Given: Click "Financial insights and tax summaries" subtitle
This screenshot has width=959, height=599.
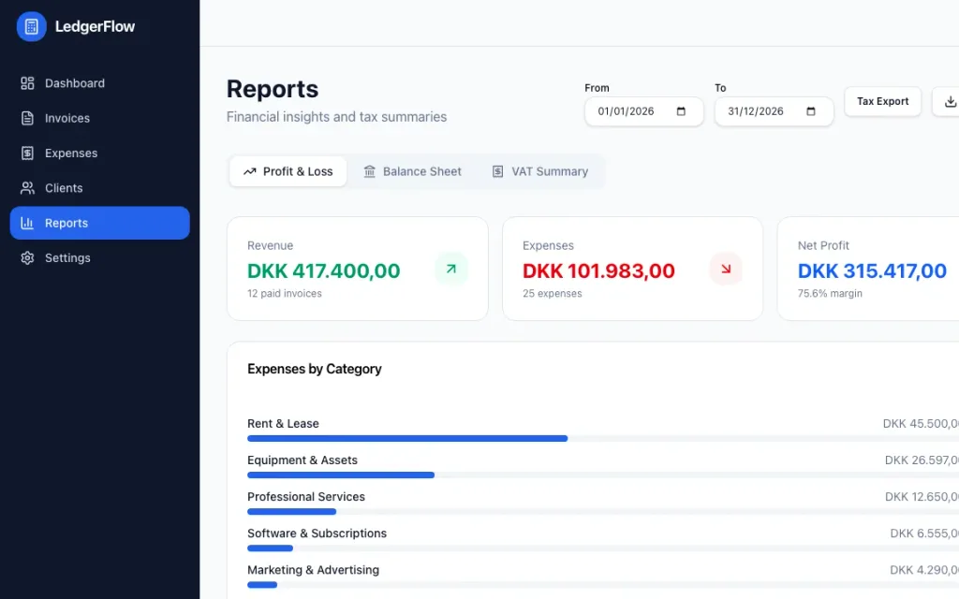Looking at the screenshot, I should click(x=336, y=117).
